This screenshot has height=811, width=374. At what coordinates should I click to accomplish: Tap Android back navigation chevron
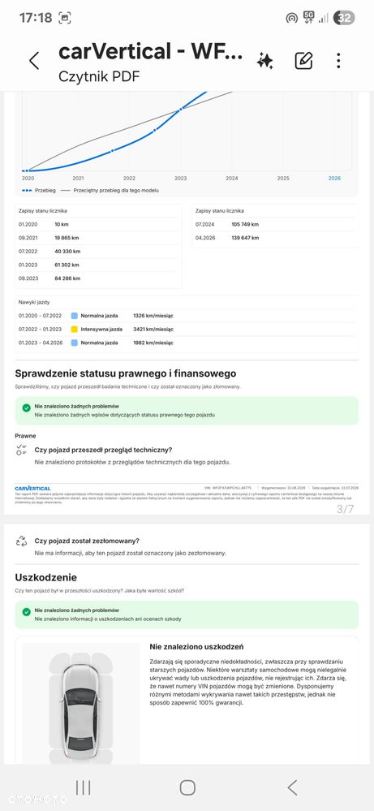tap(292, 787)
